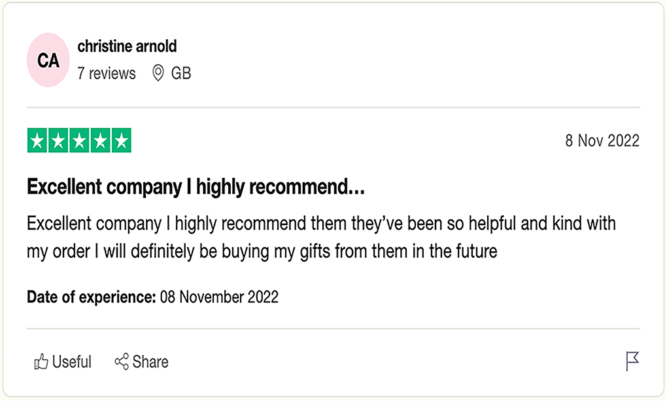Screen dimensions: 667x401
Task: Click the fifth green star
Action: coord(121,140)
